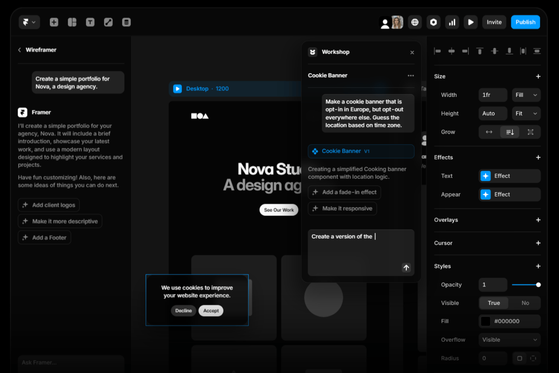
Task: Open the site settings gear icon
Action: pyautogui.click(x=434, y=22)
